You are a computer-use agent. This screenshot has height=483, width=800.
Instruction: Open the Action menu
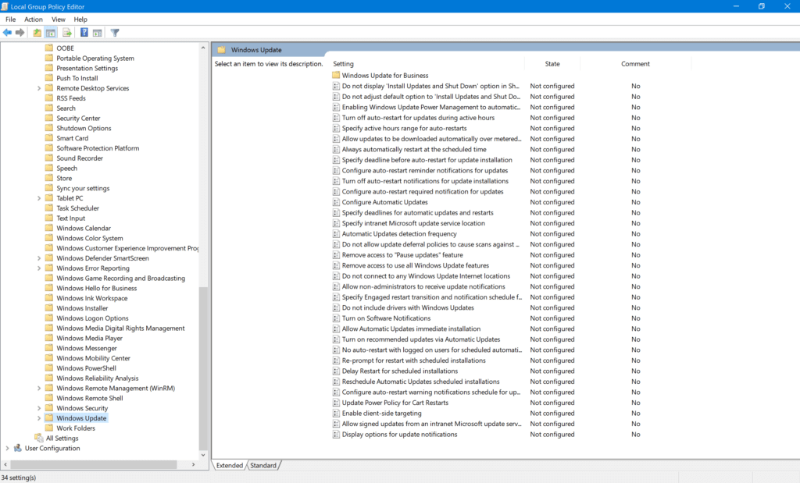[x=33, y=20]
